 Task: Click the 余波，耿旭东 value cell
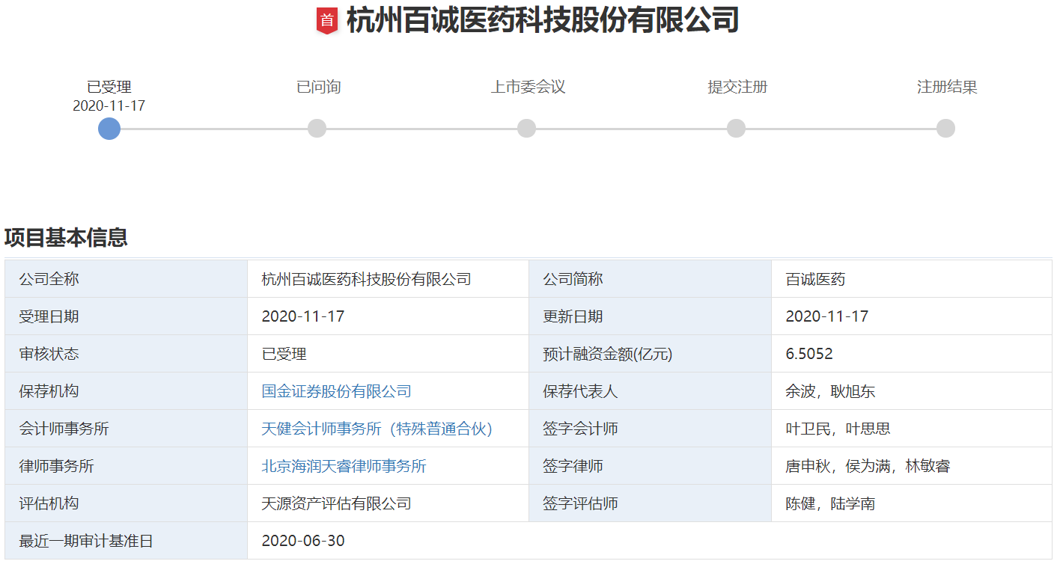click(x=912, y=391)
